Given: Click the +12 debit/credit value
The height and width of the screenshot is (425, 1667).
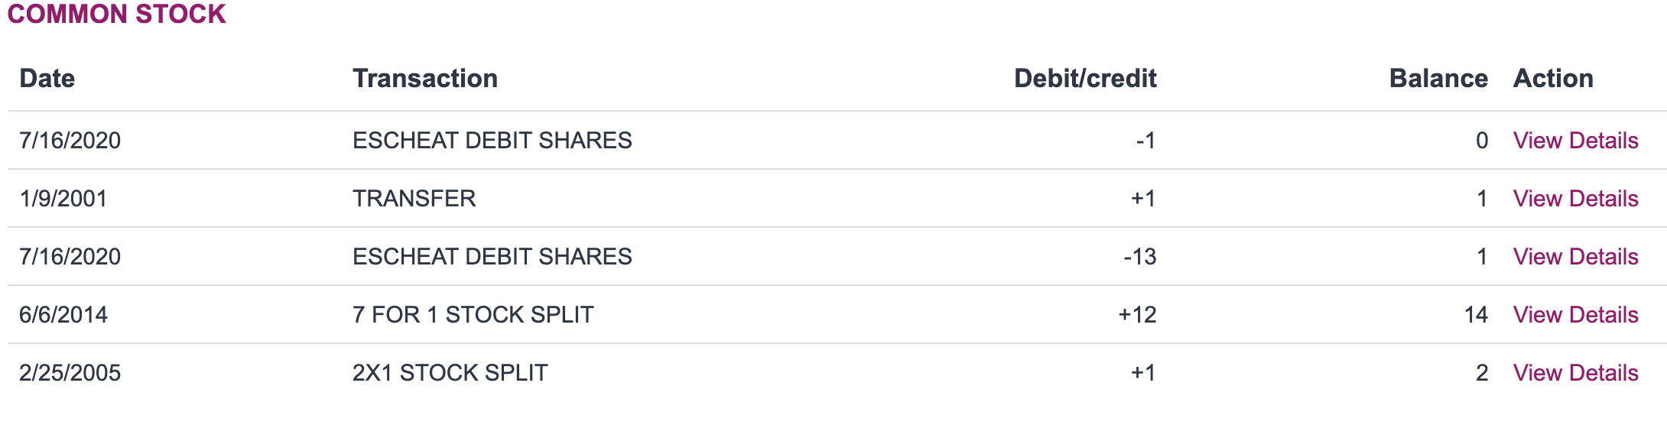Looking at the screenshot, I should point(1137,315).
